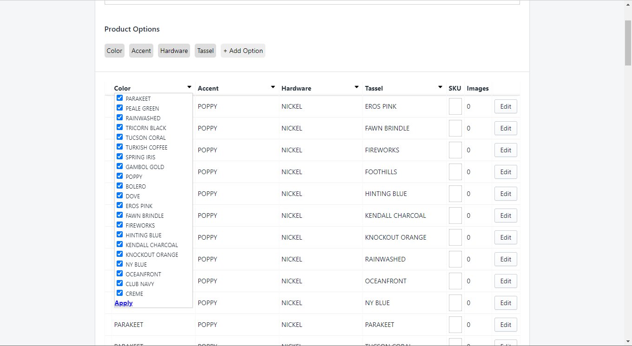The width and height of the screenshot is (632, 346).
Task: Expand the Tassel column filter arrow
Action: [x=440, y=87]
